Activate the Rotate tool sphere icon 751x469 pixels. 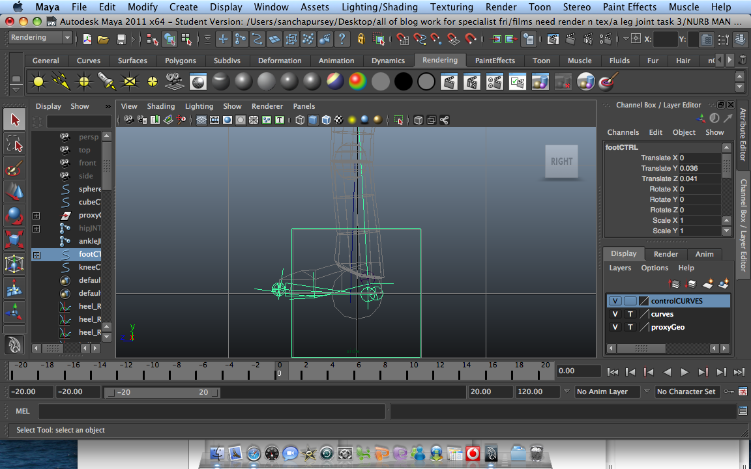[14, 216]
